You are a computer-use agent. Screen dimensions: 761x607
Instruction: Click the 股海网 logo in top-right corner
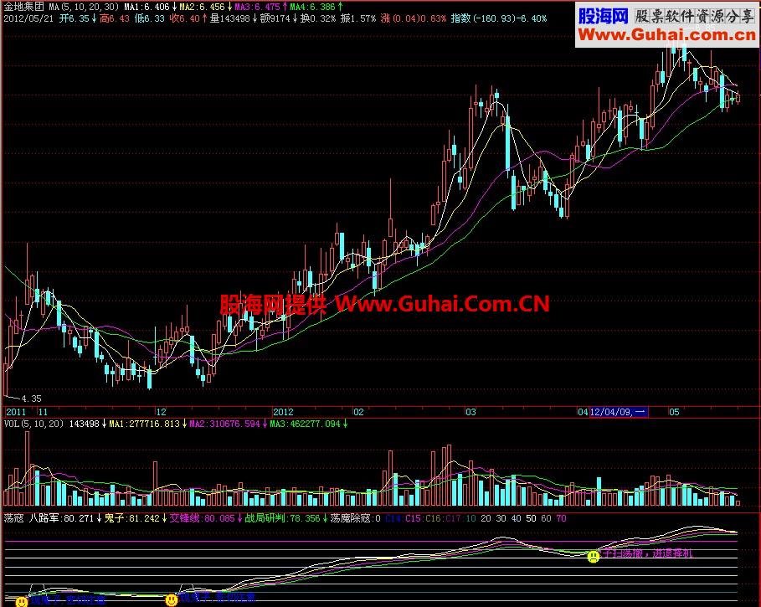pyautogui.click(x=604, y=17)
